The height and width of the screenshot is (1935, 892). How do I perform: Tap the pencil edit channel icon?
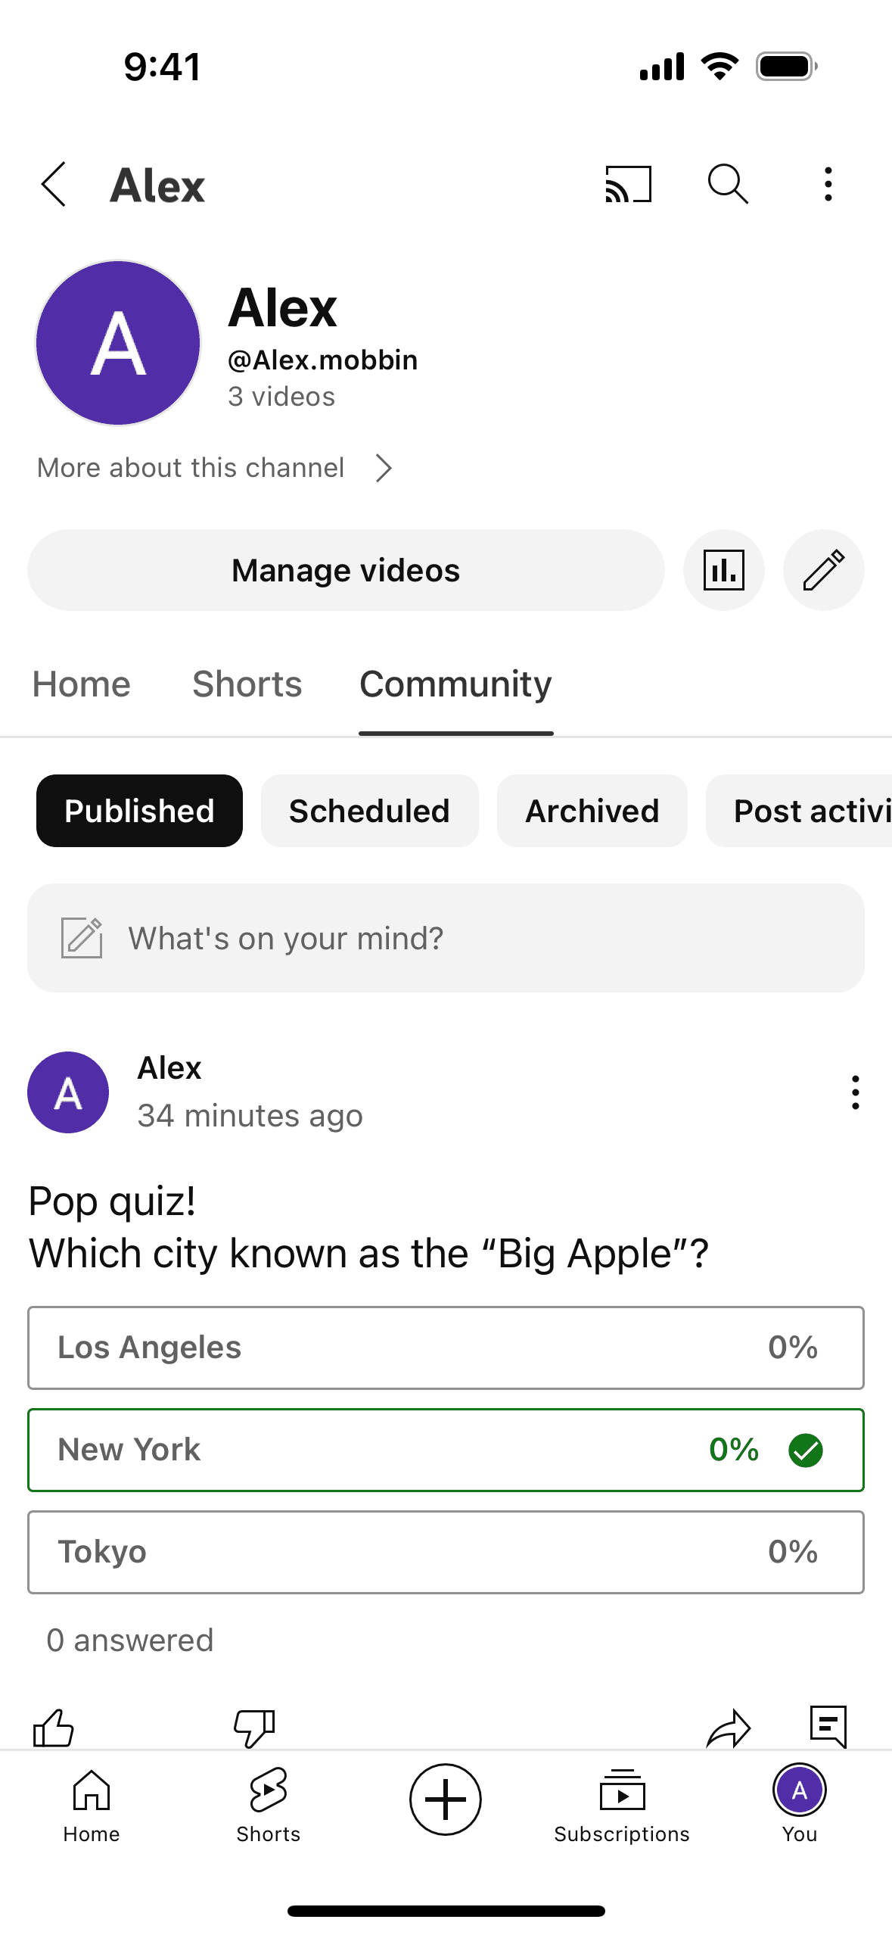tap(823, 570)
